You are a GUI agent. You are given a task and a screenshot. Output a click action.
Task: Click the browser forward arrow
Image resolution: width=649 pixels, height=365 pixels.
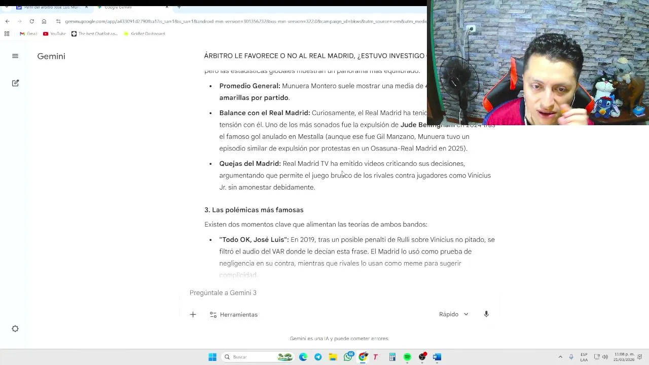click(19, 21)
